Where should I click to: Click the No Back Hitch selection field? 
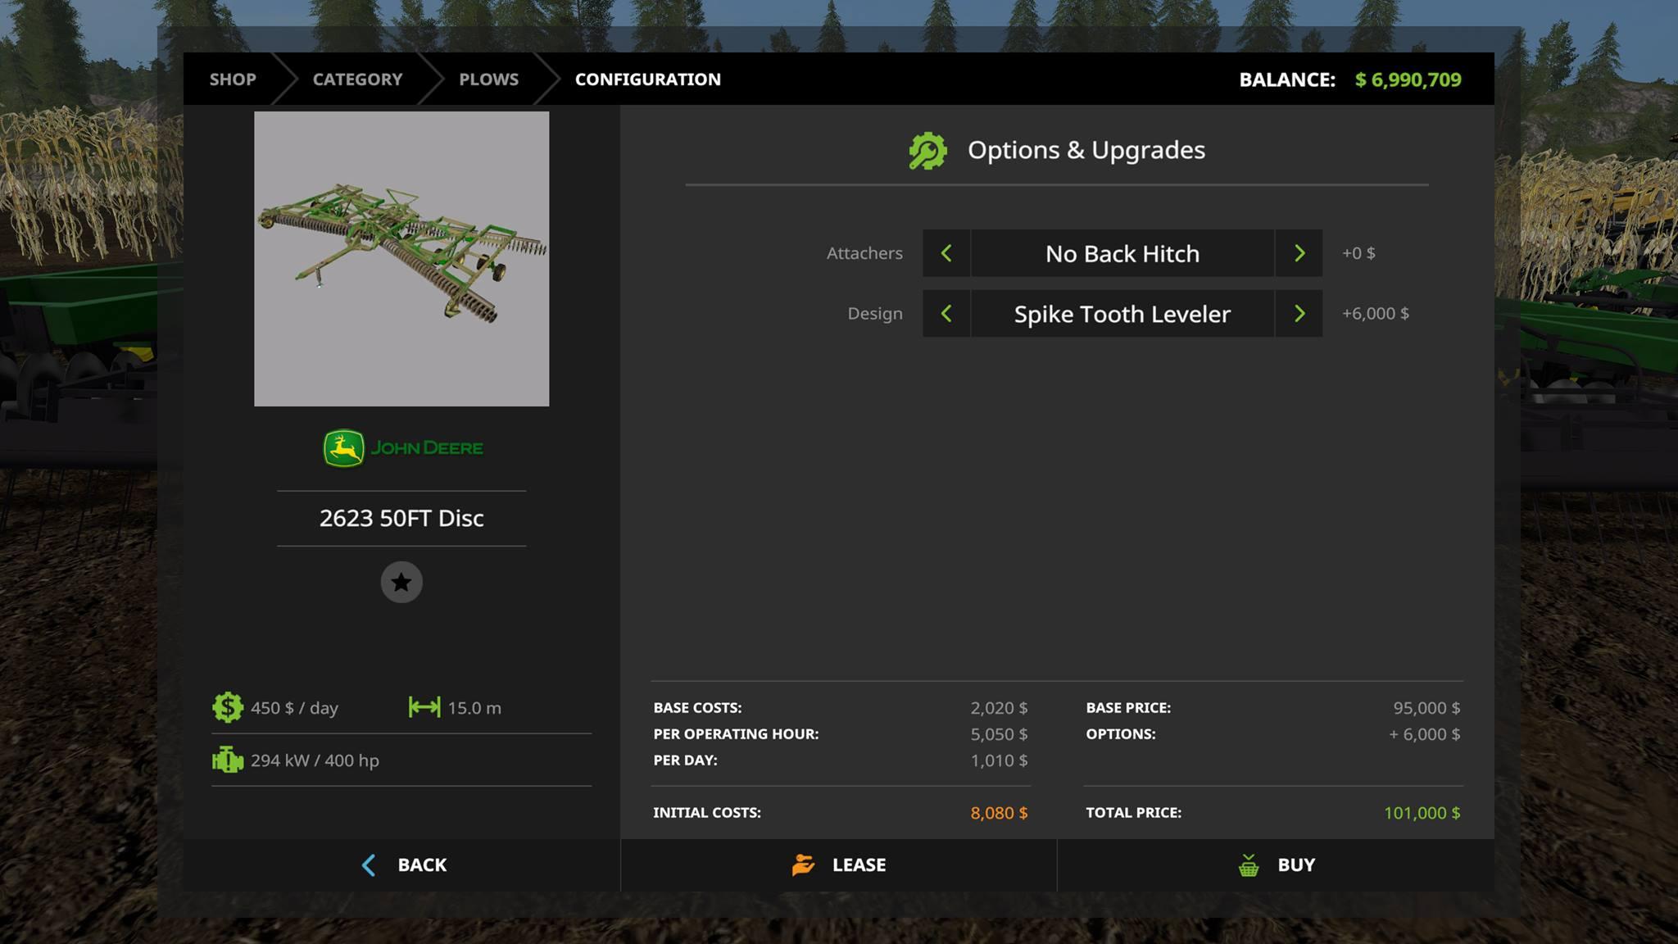(x=1122, y=253)
